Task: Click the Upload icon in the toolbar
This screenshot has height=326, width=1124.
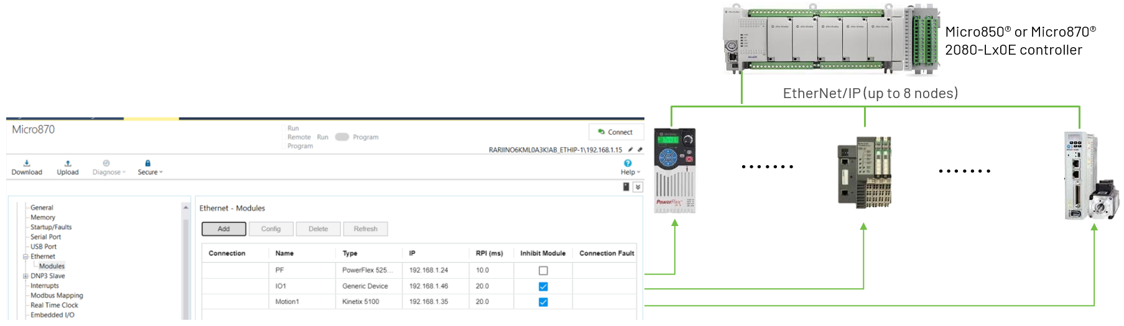Action: tap(68, 163)
